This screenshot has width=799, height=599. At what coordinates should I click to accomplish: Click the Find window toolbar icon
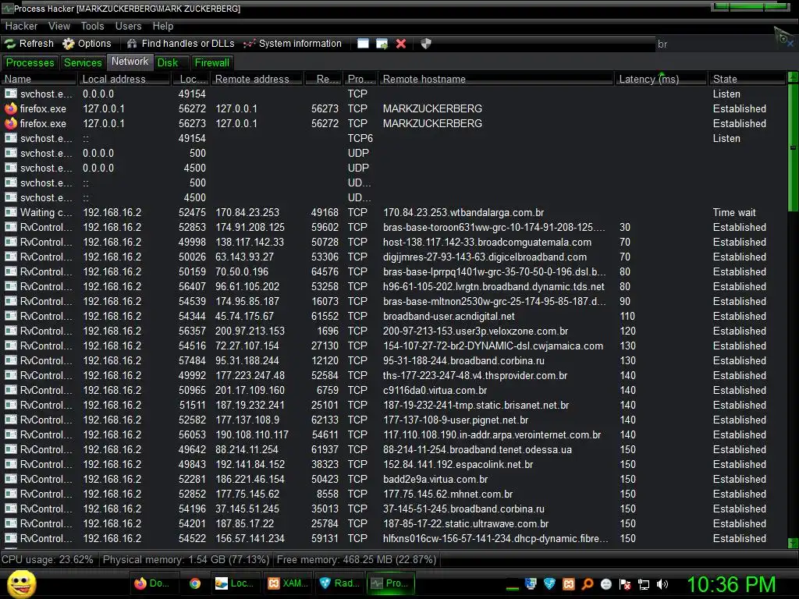(363, 44)
